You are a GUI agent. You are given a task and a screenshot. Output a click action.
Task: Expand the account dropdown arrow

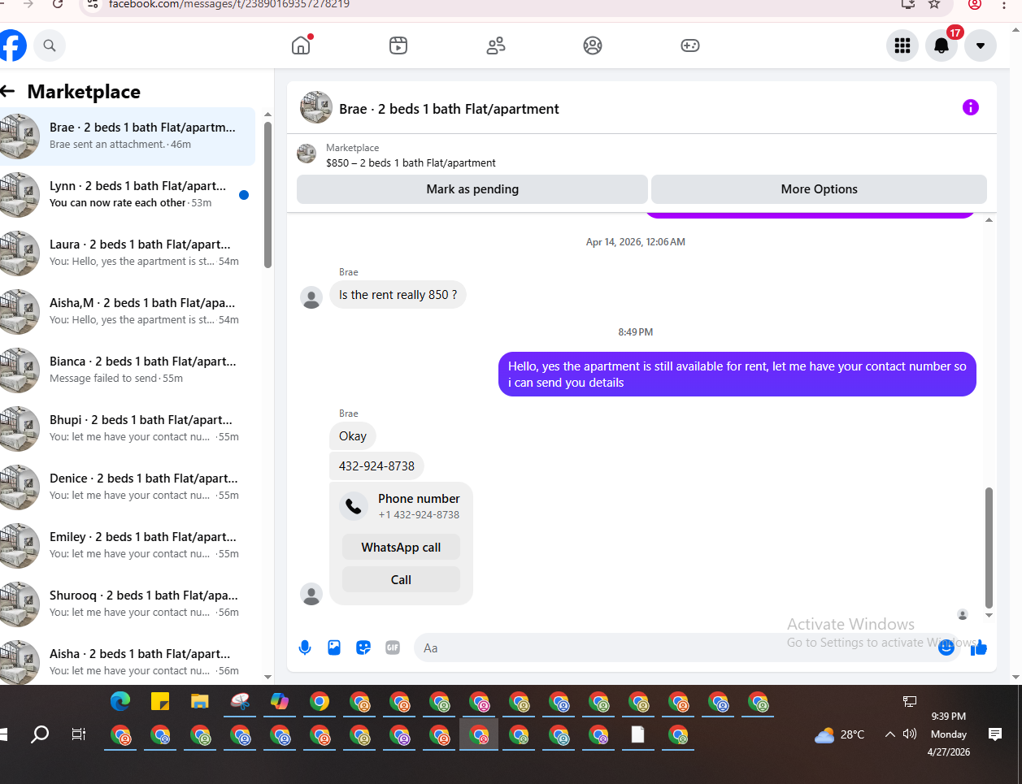coord(981,45)
